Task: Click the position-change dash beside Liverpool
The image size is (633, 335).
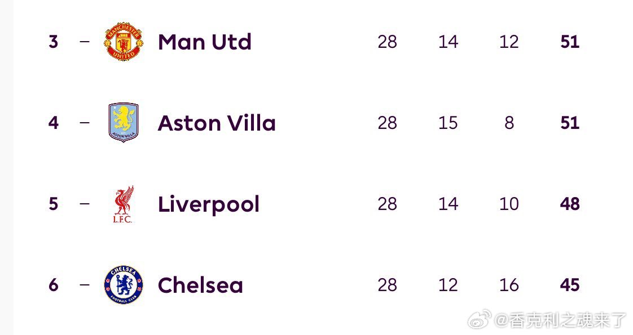Action: (x=85, y=203)
